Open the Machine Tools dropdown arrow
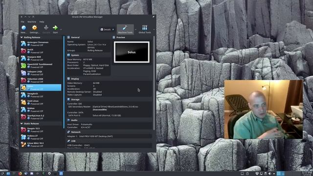This screenshot has height=176, width=313. pos(135,29)
